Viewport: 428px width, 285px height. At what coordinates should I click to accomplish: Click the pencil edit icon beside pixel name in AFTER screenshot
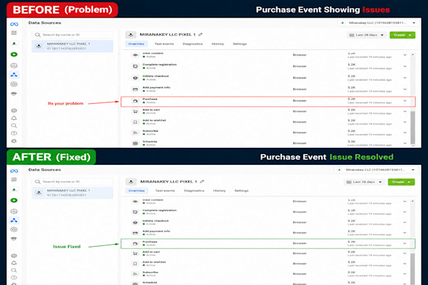202,181
